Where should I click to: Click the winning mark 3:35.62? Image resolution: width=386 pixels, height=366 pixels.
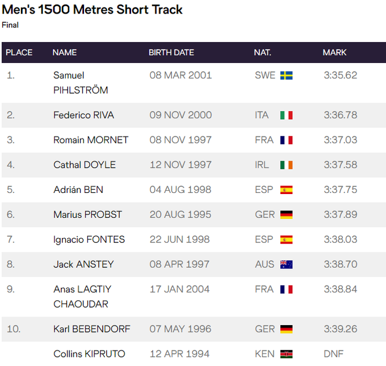click(x=341, y=75)
